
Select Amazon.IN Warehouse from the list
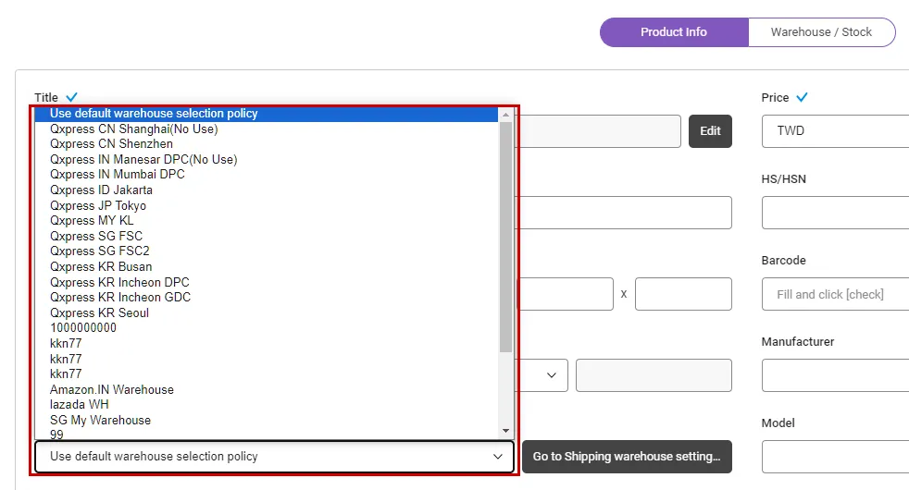click(112, 390)
